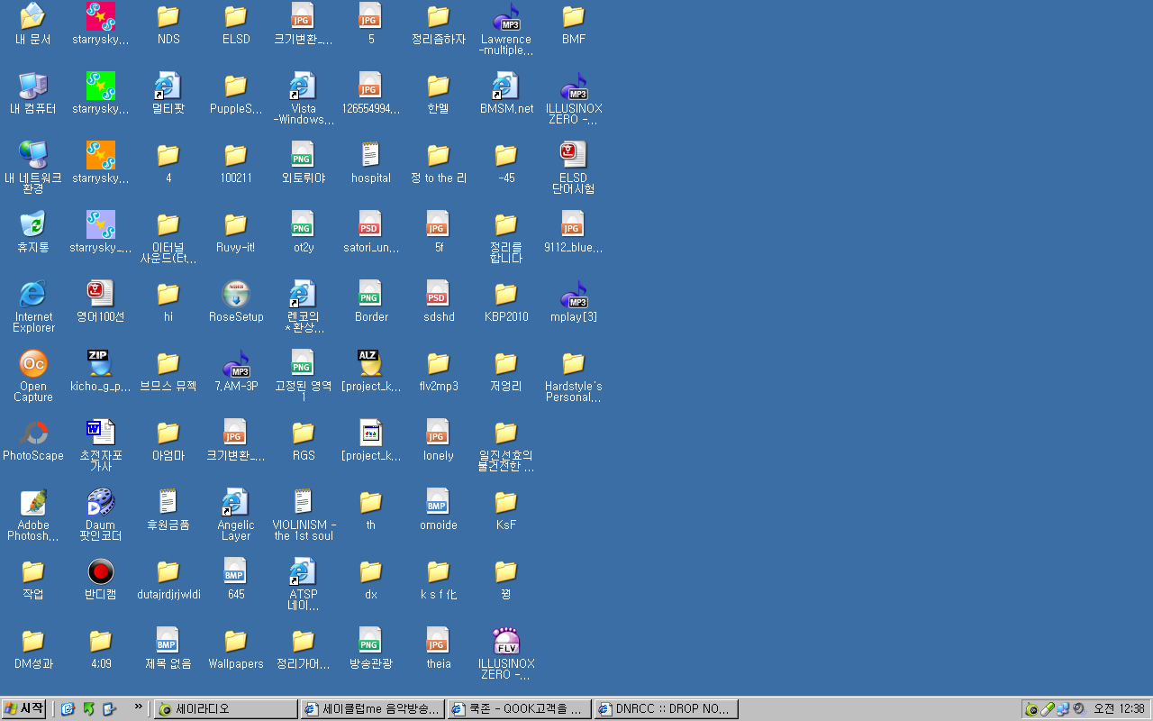
Task: Switch to 세이클럽me 음악방송 taskbar window
Action: tap(373, 709)
